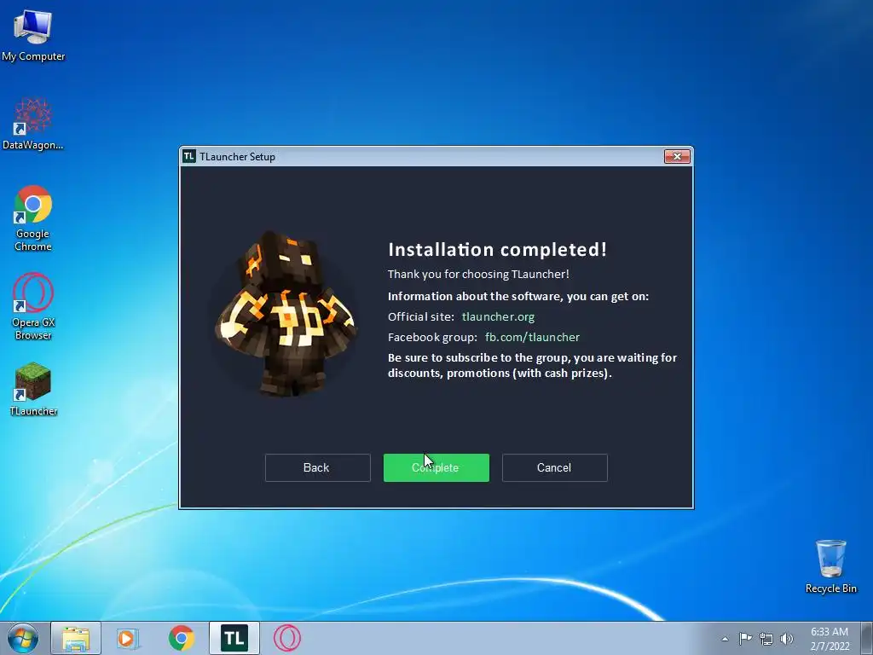The image size is (873, 655).
Task: Click the 'Facebook group:' label
Action: [432, 337]
